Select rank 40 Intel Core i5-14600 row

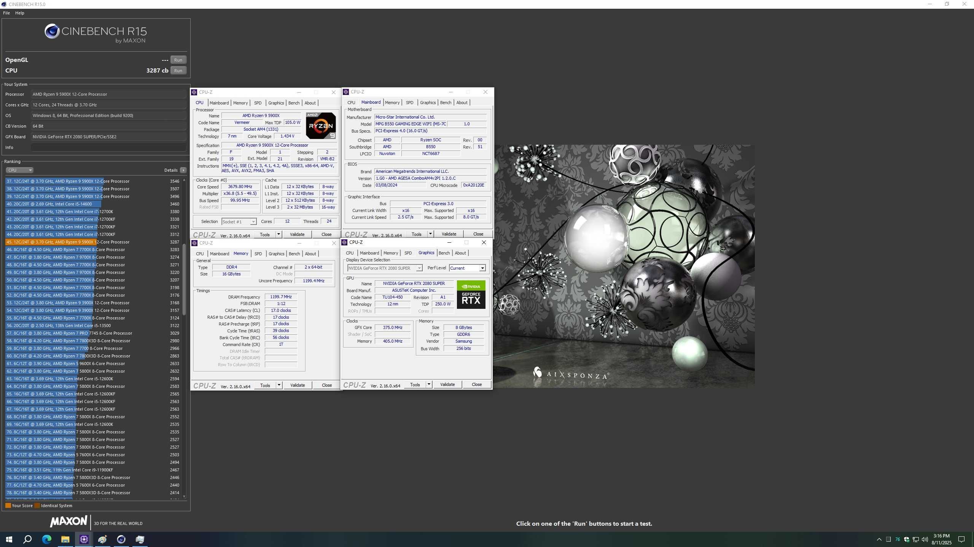coord(92,204)
